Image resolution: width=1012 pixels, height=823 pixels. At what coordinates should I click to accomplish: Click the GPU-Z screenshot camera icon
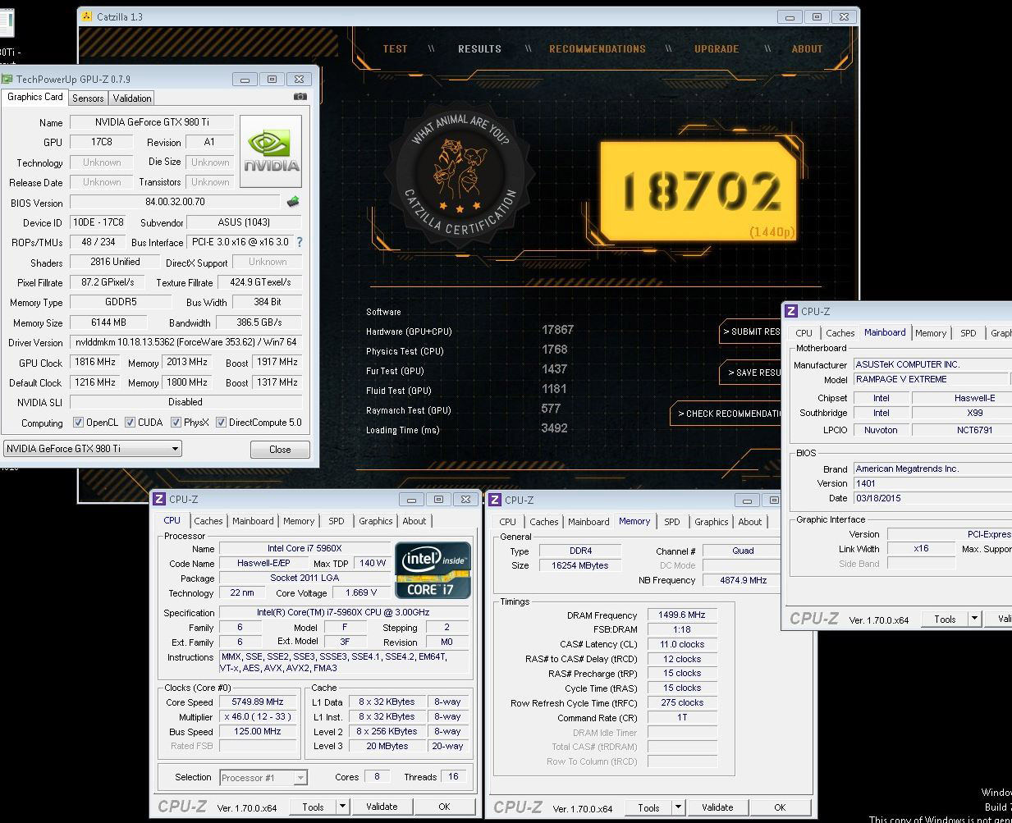[300, 97]
